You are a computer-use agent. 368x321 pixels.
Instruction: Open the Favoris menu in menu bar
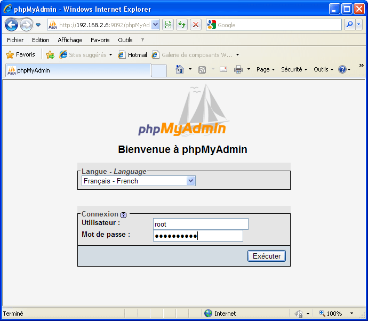pos(100,40)
